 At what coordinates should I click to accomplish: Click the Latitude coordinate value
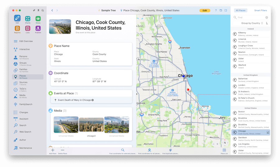[60, 81]
